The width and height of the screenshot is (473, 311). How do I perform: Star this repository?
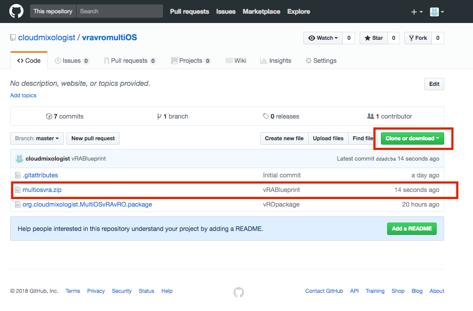(x=374, y=38)
